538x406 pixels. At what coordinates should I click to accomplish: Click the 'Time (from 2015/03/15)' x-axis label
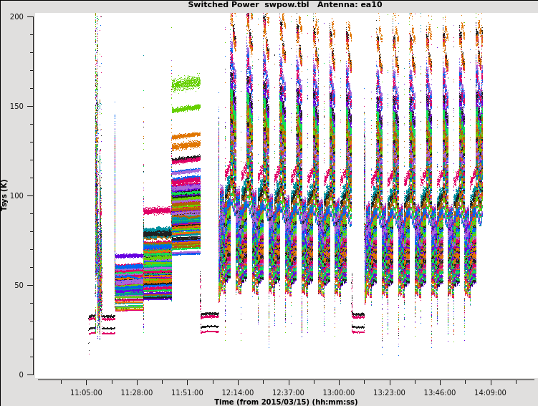pyautogui.click(x=286, y=402)
